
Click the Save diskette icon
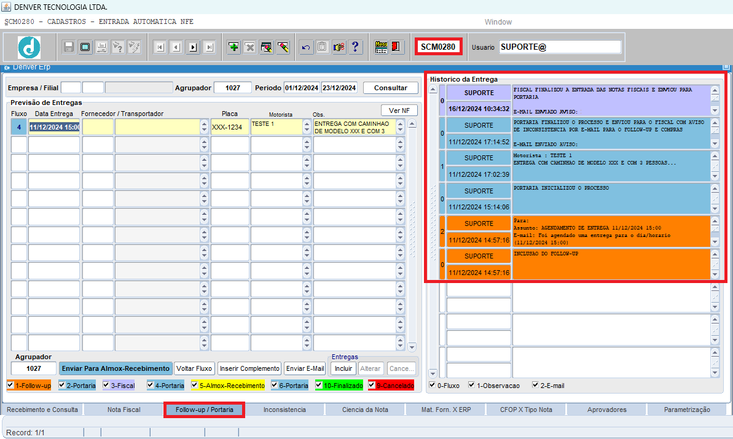[x=69, y=47]
